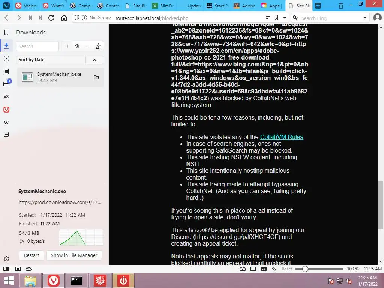
Task: Click Restart download button
Action: pyautogui.click(x=31, y=255)
